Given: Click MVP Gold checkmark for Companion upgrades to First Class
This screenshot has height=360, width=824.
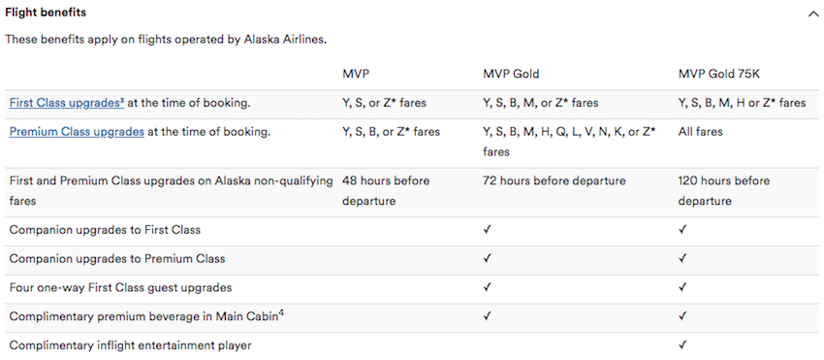Looking at the screenshot, I should click(x=488, y=230).
